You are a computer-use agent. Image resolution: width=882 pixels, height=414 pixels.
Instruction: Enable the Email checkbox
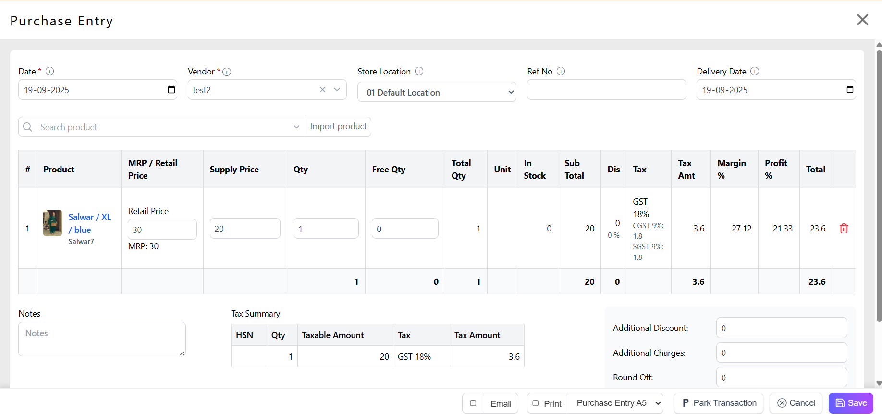tap(473, 403)
